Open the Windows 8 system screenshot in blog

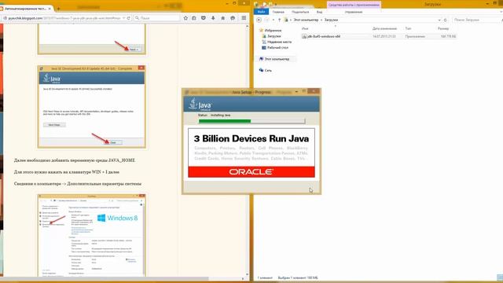click(92, 235)
